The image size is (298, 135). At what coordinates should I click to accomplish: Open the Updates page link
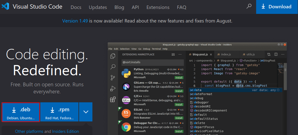coord(98,7)
